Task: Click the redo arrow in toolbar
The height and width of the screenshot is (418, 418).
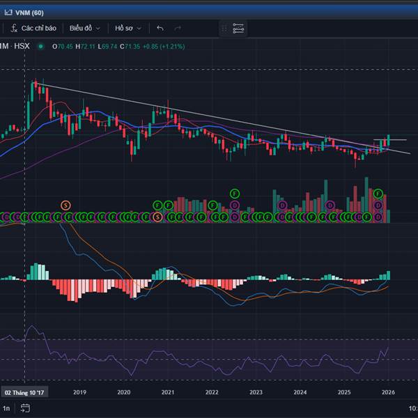Action: (x=178, y=29)
